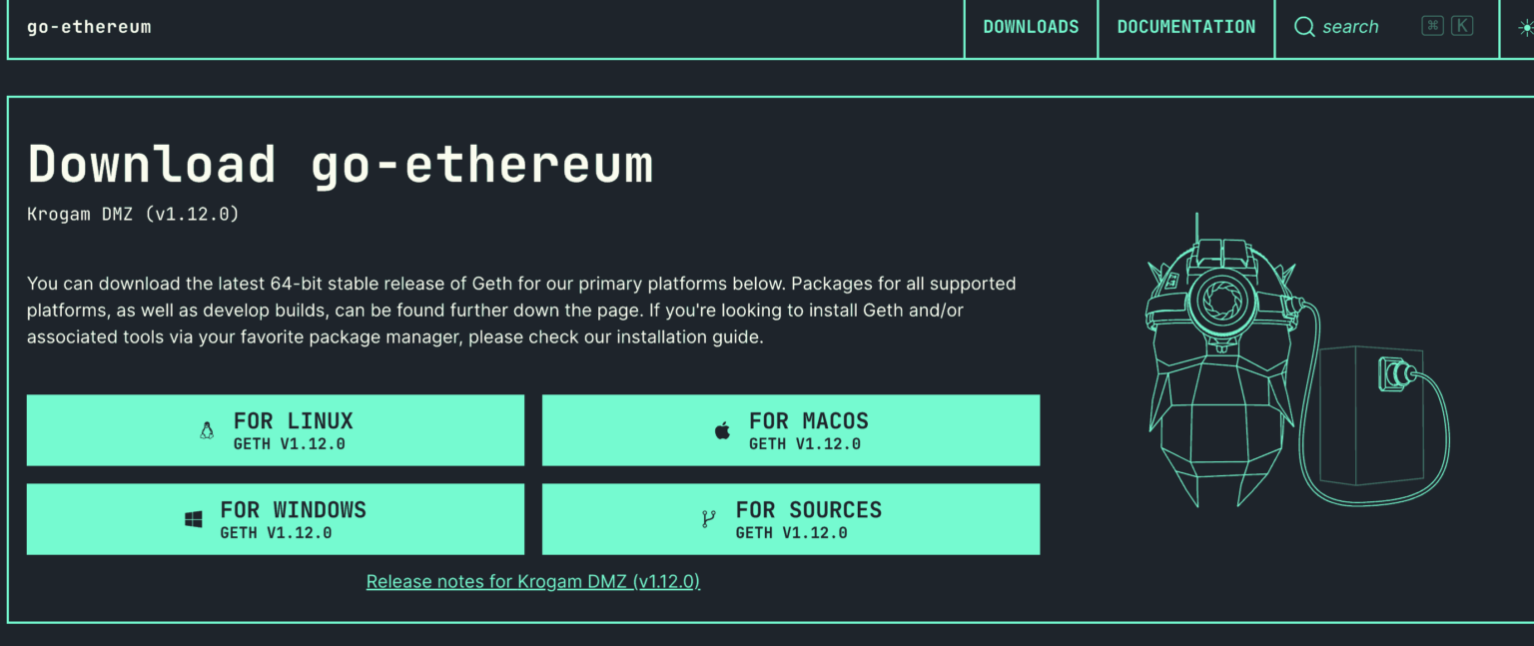Screen dimensions: 1534x646
Task: Click the Apple logo on the macOS button
Action: 721,428
